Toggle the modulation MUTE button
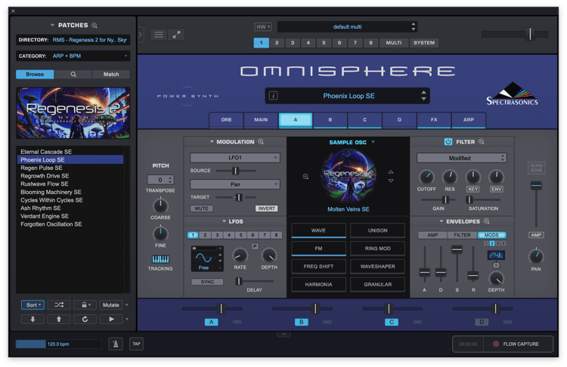 [x=201, y=208]
